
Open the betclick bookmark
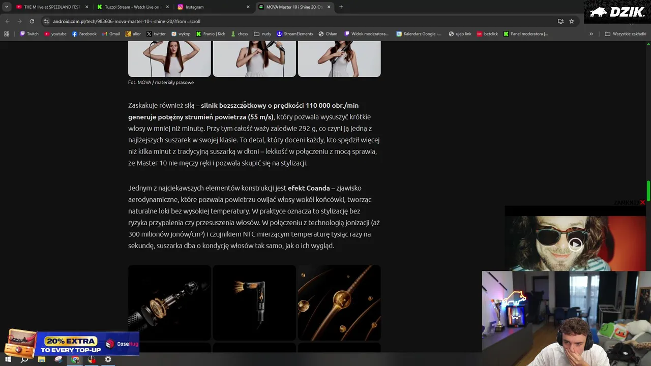click(487, 34)
